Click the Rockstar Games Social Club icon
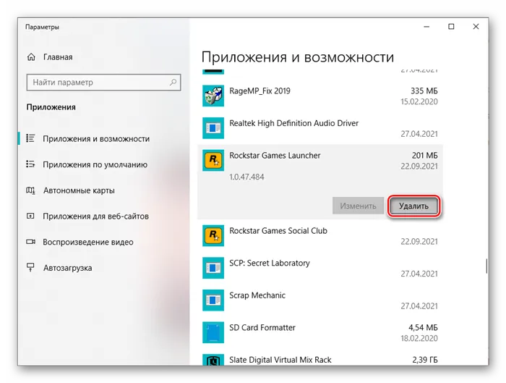 coord(213,237)
